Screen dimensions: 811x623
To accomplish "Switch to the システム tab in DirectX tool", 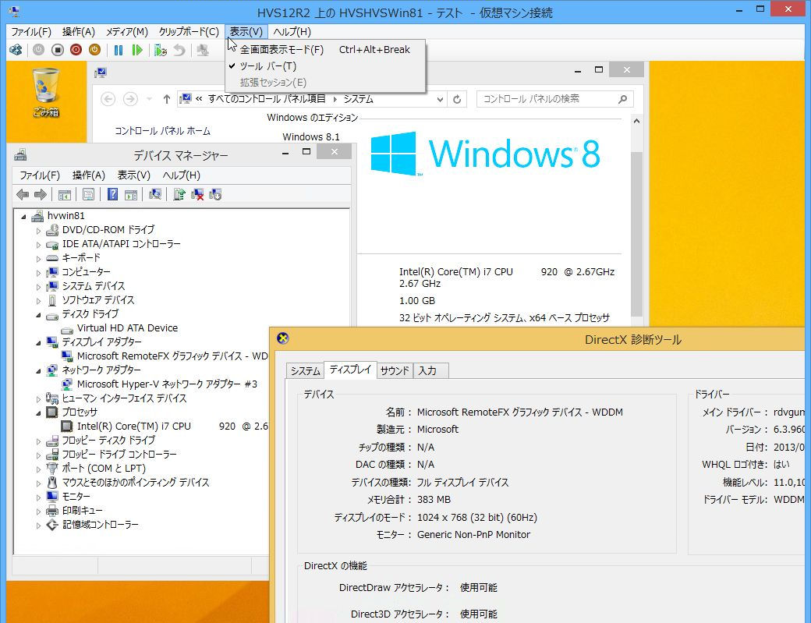I will (305, 370).
